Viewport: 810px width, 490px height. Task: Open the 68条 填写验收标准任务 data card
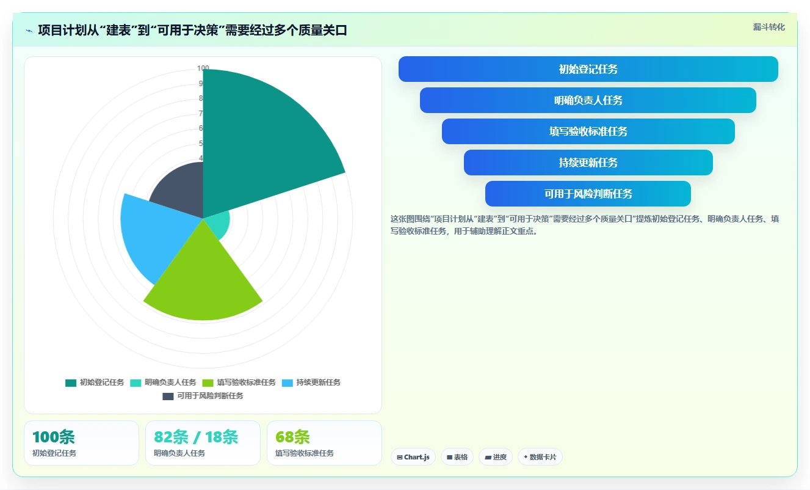coord(324,443)
